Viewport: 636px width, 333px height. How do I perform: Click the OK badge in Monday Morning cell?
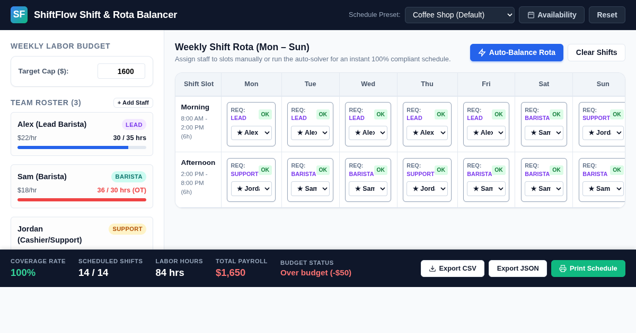click(x=265, y=114)
